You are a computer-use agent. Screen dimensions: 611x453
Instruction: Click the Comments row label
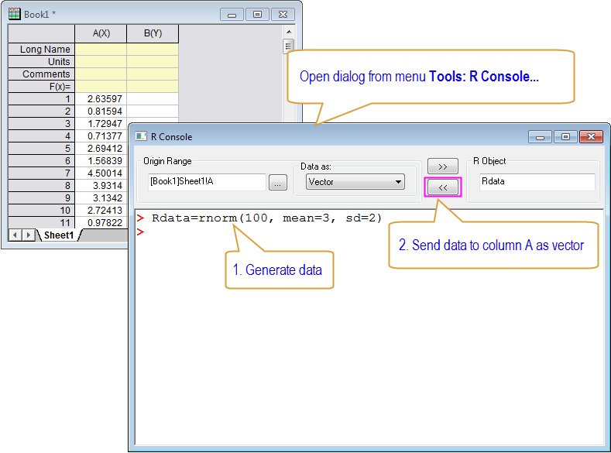pos(41,74)
